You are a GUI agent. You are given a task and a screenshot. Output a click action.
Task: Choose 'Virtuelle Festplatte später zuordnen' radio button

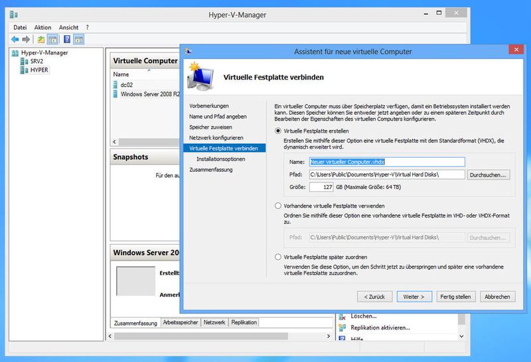tap(278, 257)
